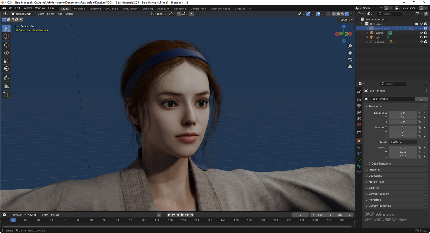This screenshot has height=233, width=430.
Task: Switch to the Sculpting workspace tab
Action: pos(95,9)
